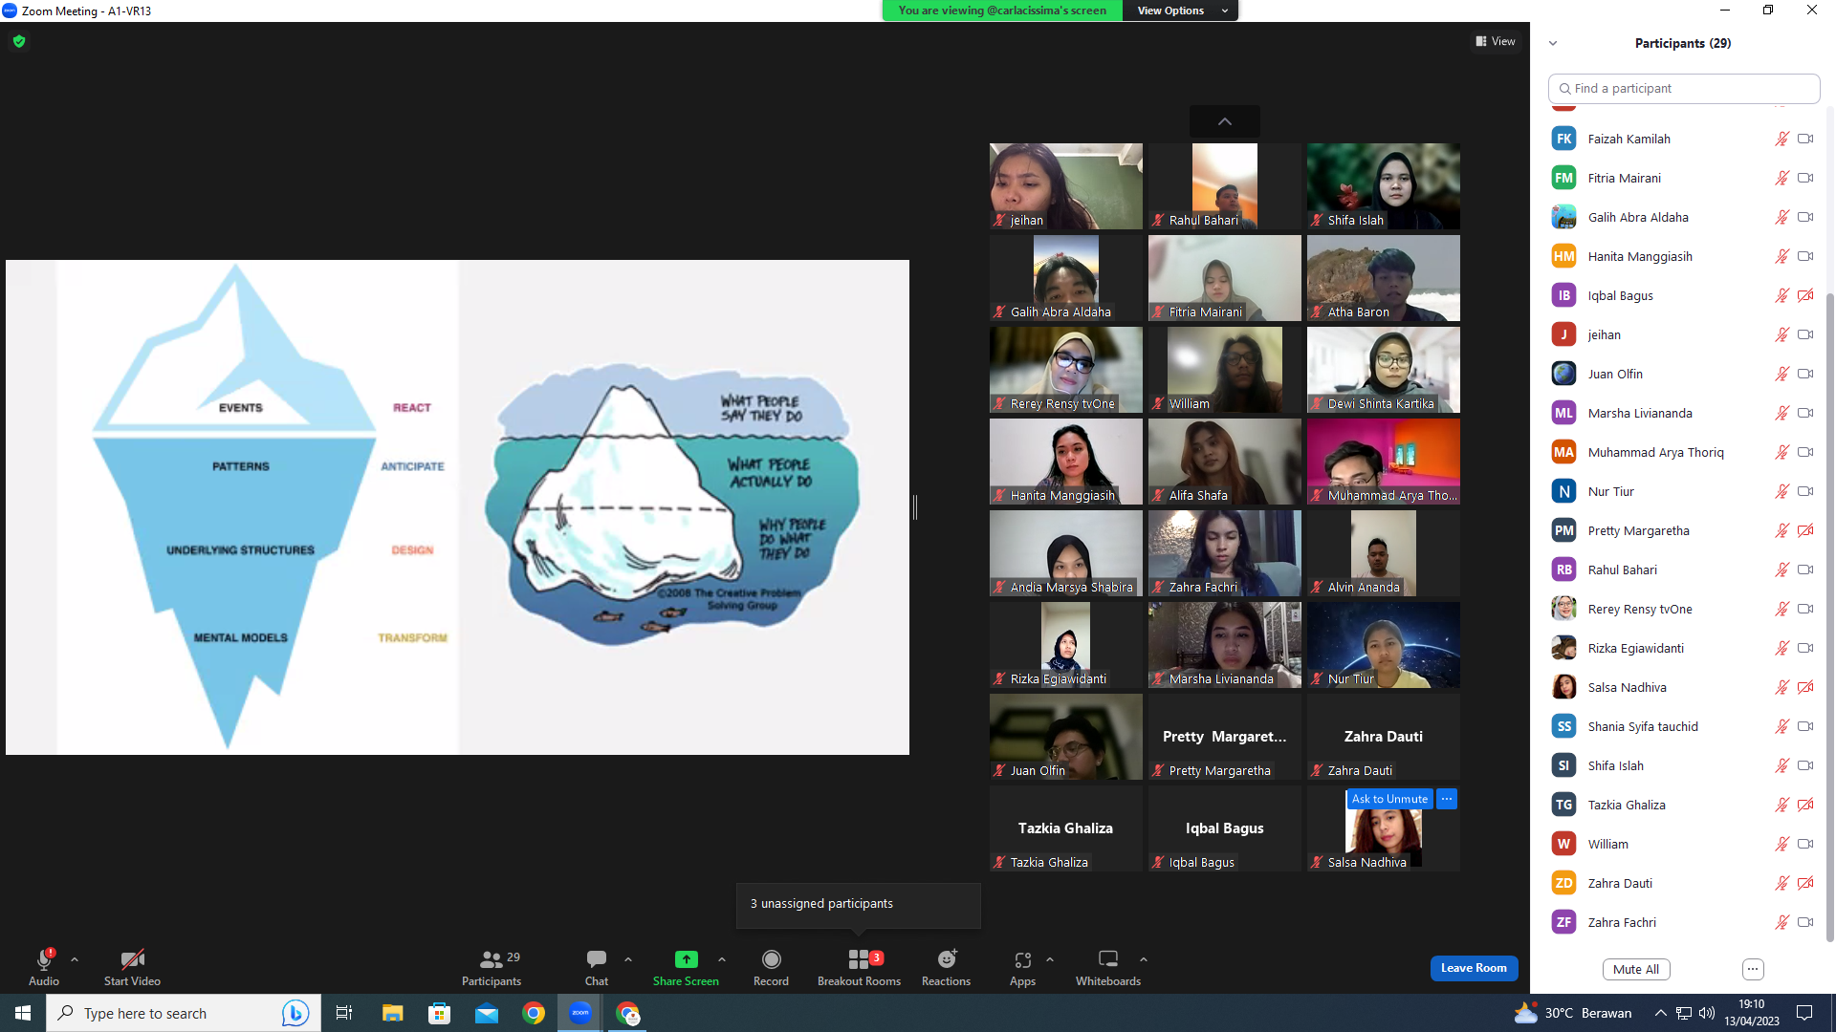Viewport: 1836px width, 1032px height.
Task: Click Ask to Unmute on Salsa Nadhiva
Action: coord(1389,799)
